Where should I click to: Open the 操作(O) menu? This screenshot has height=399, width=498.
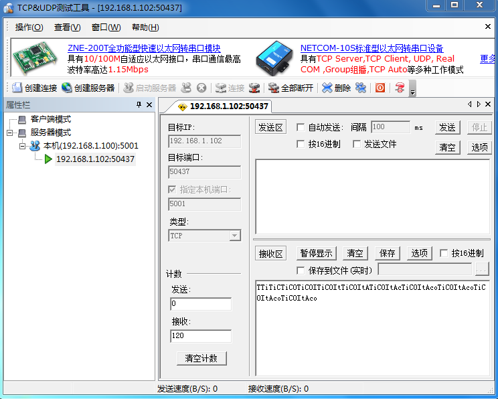(x=29, y=27)
